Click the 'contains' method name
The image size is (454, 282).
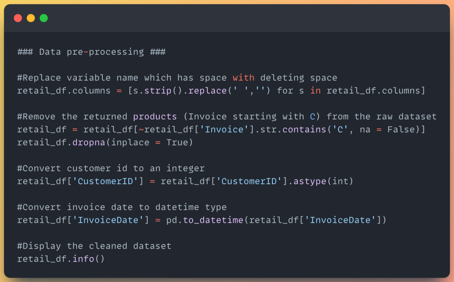click(x=304, y=129)
